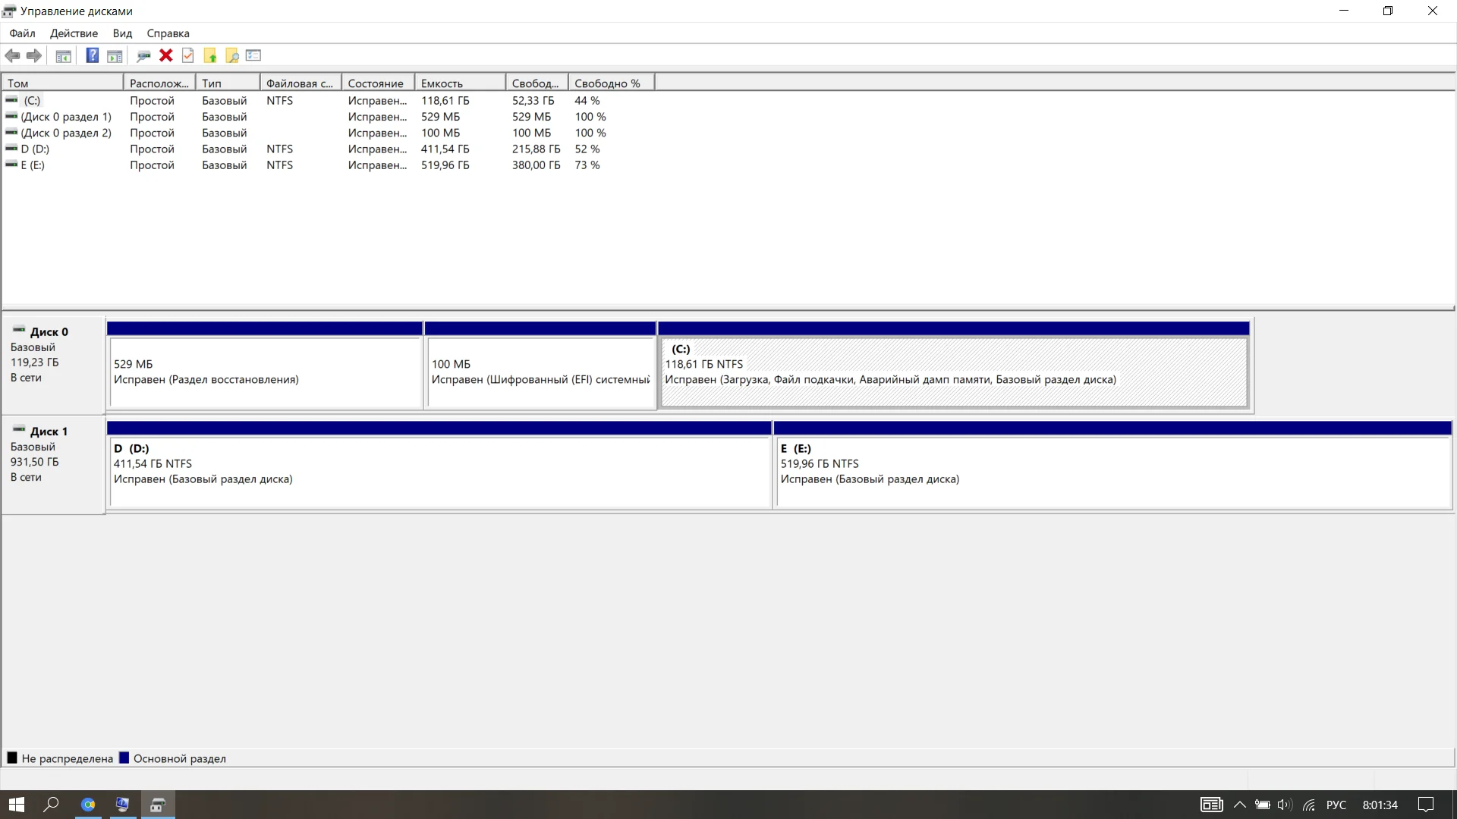Click the Forward arrow in toolbar
The height and width of the screenshot is (819, 1457).
click(34, 55)
